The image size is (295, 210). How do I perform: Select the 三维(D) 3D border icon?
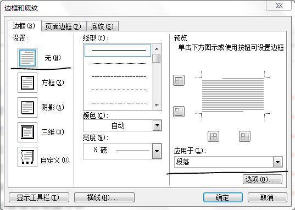27,132
